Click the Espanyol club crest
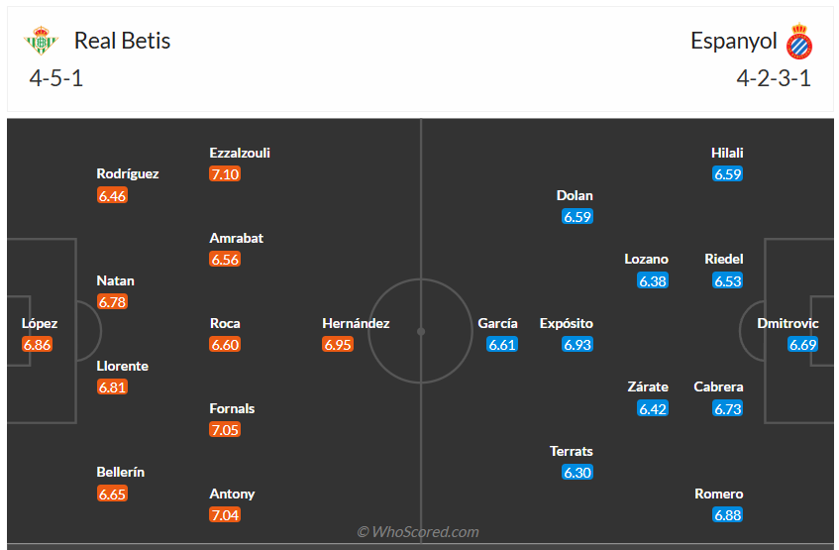839x550 pixels. point(798,42)
